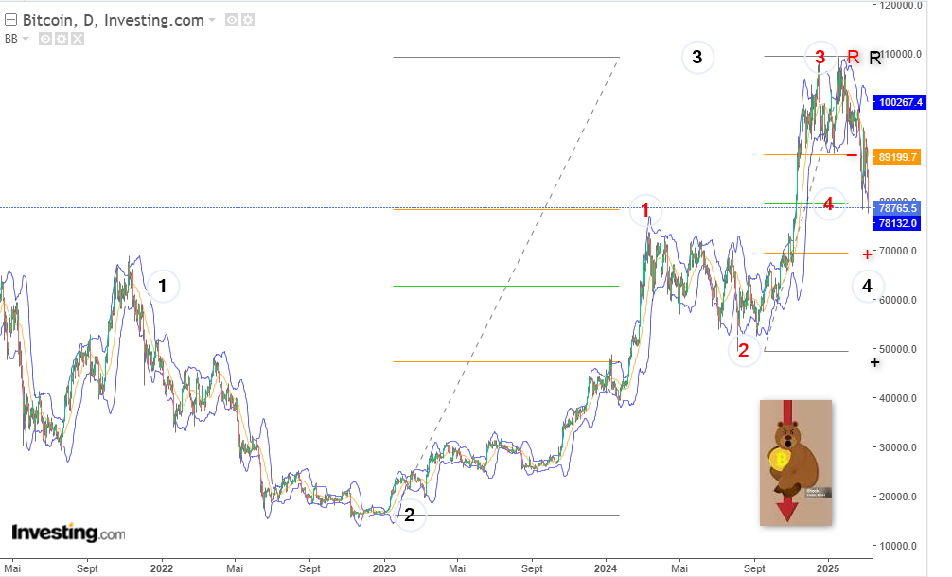The height and width of the screenshot is (577, 952).
Task: Click the BB indicator label
Action: [11, 39]
